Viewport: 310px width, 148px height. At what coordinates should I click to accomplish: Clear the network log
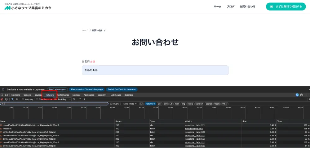tap(6, 99)
